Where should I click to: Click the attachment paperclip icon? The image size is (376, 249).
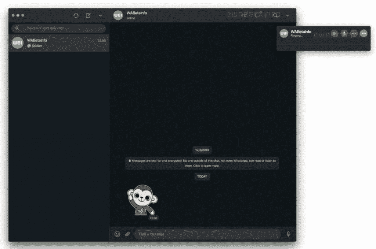click(x=127, y=234)
